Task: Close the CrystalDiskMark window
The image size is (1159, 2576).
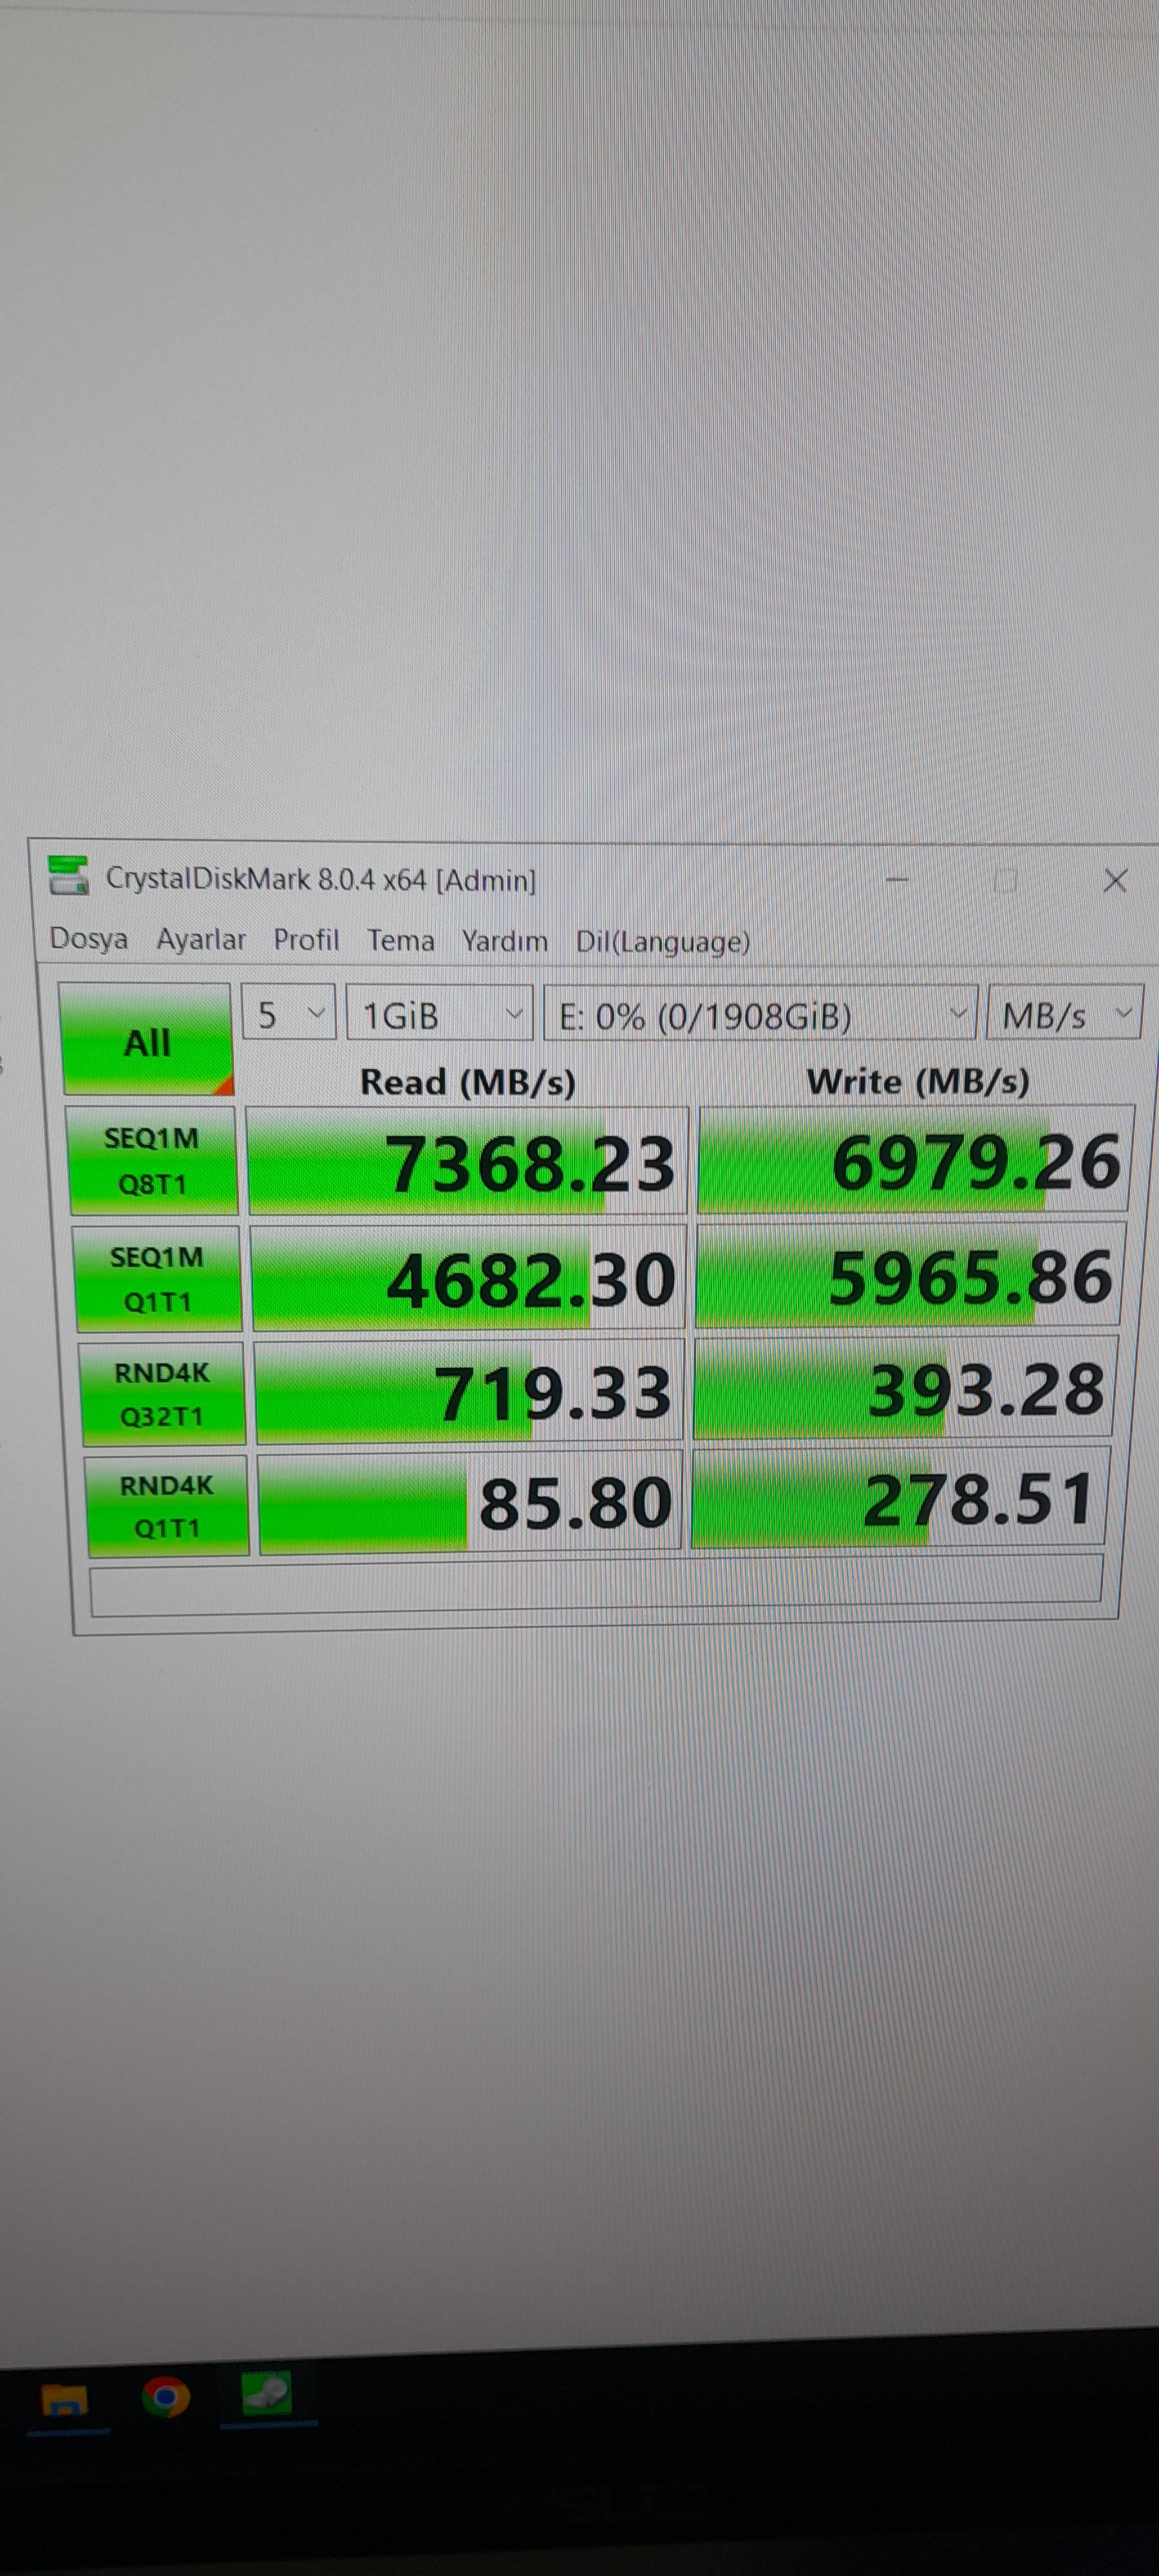Action: point(1115,880)
